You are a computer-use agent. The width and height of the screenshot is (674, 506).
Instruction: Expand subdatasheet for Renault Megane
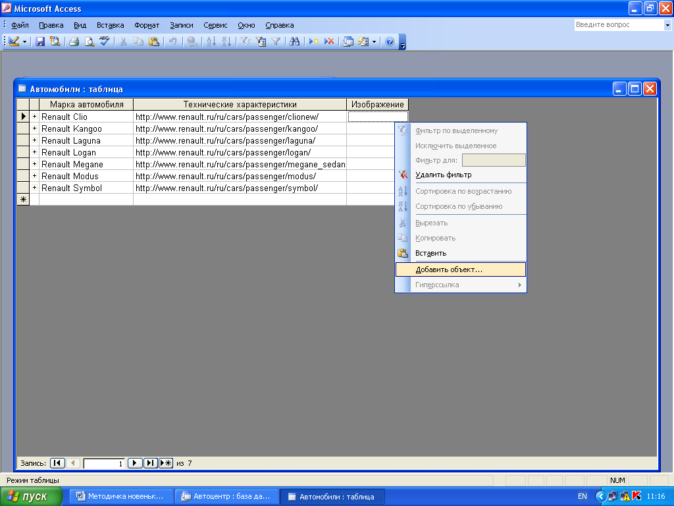(34, 164)
